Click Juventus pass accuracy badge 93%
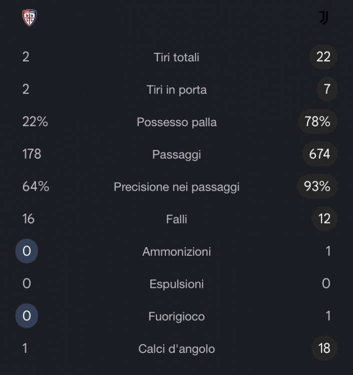Viewport: 353px width, 375px height. [317, 186]
